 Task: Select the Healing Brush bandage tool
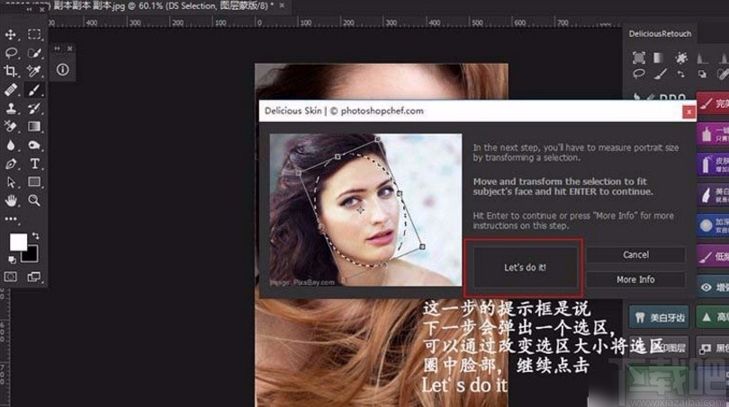pos(11,89)
